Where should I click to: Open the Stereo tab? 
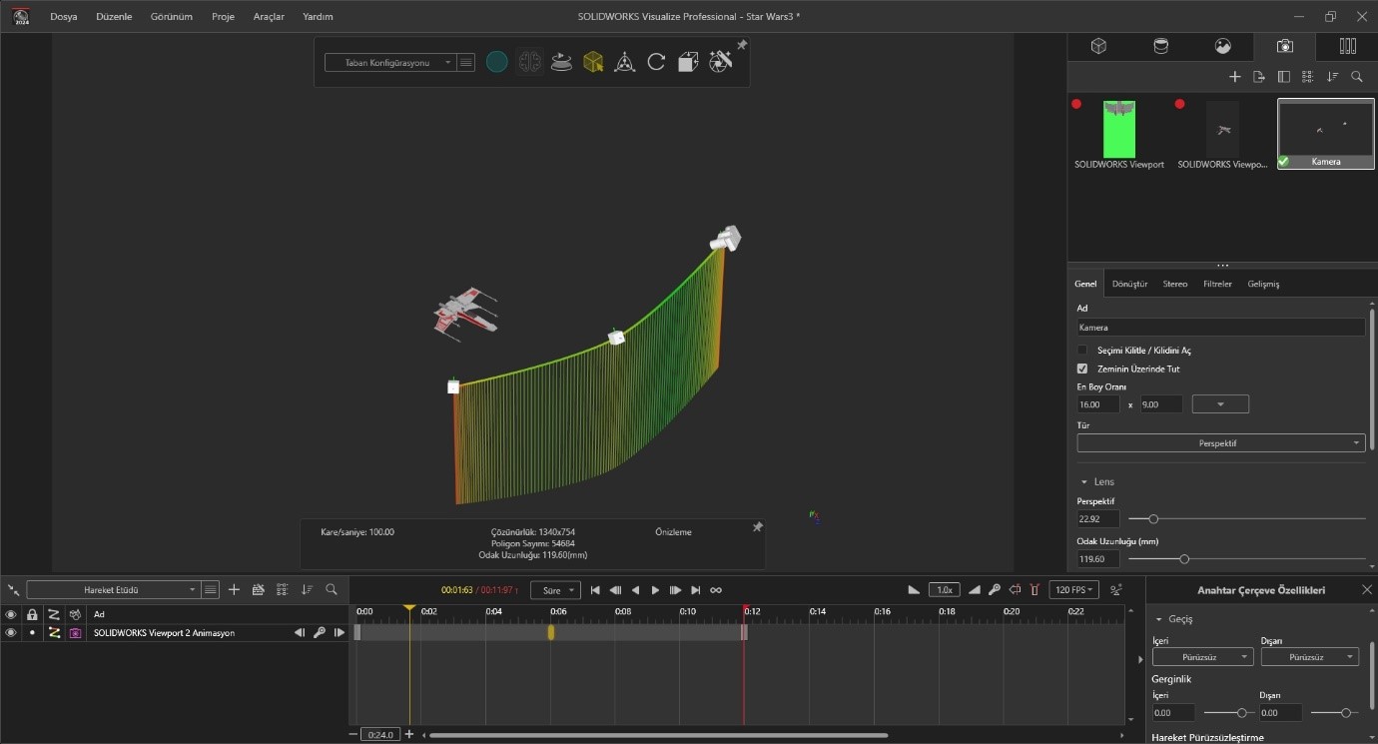pyautogui.click(x=1175, y=284)
